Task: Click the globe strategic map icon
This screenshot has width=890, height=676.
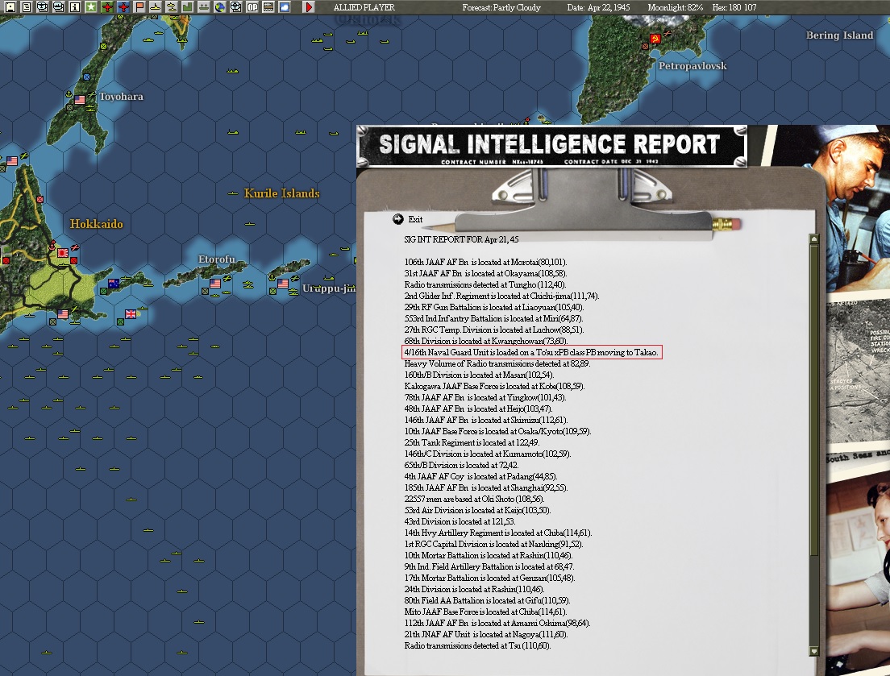Action: 221,7
